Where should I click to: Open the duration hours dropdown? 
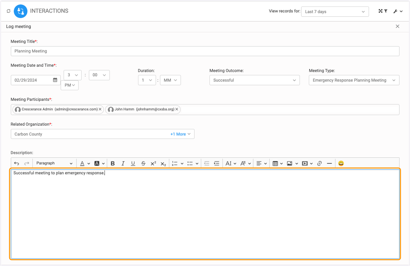[x=147, y=80]
